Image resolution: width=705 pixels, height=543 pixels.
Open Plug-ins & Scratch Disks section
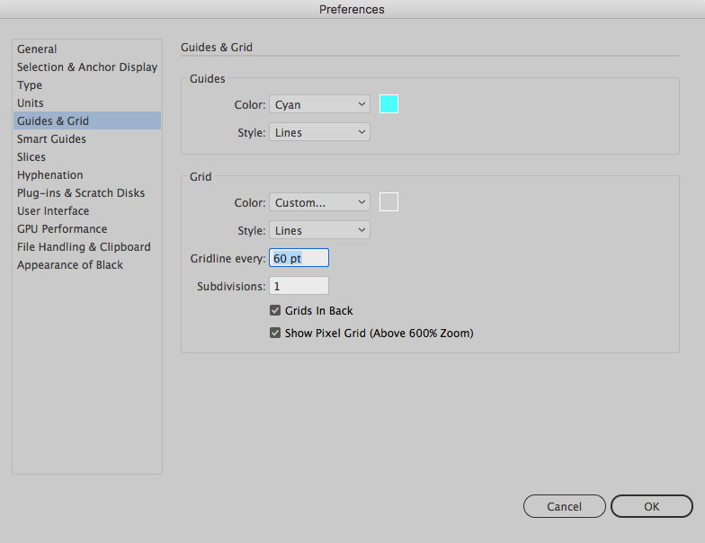(80, 193)
